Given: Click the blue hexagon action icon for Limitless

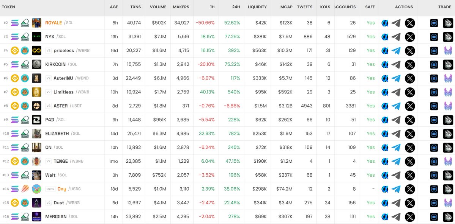Looking at the screenshot, I should 385,92.
